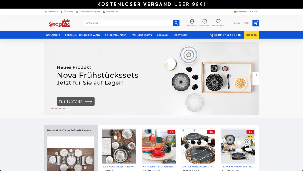This screenshot has width=303, height=171.
Task: Open the Wunschzettel heart icon
Action: pyautogui.click(x=218, y=21)
